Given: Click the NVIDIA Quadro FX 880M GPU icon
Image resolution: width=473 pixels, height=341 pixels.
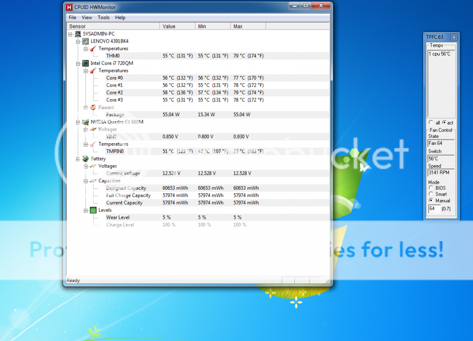Looking at the screenshot, I should pos(85,122).
